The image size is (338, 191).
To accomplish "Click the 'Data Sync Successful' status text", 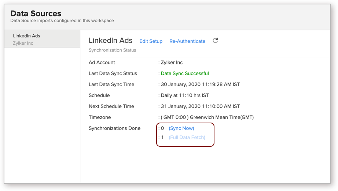I will pyautogui.click(x=185, y=73).
